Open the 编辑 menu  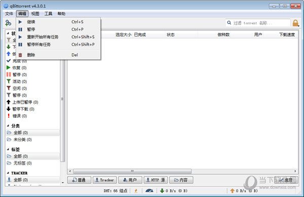pos(22,14)
